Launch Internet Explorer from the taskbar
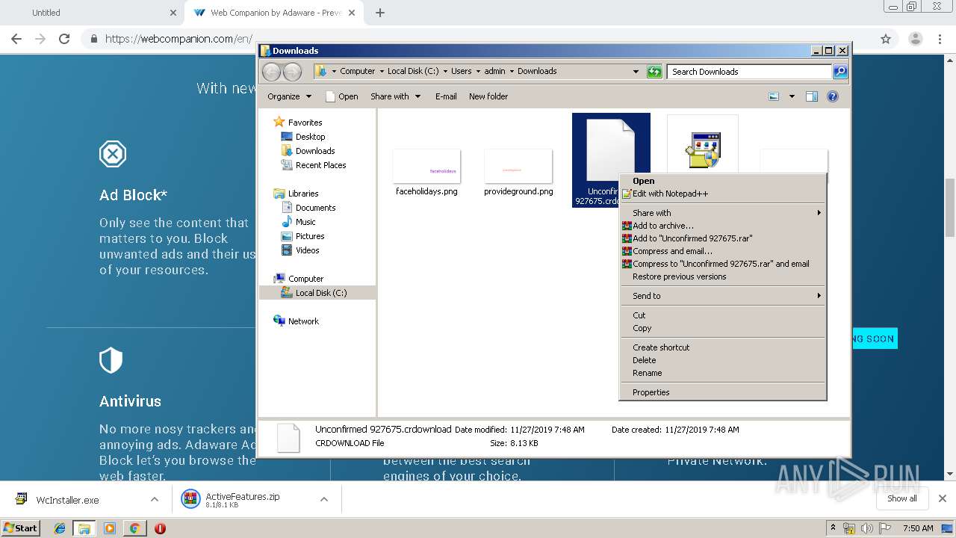956x538 pixels. [x=60, y=528]
